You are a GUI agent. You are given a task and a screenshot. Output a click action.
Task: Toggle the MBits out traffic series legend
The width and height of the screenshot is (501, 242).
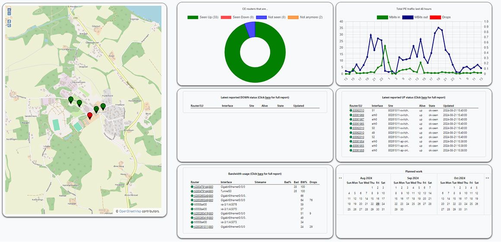415,17
